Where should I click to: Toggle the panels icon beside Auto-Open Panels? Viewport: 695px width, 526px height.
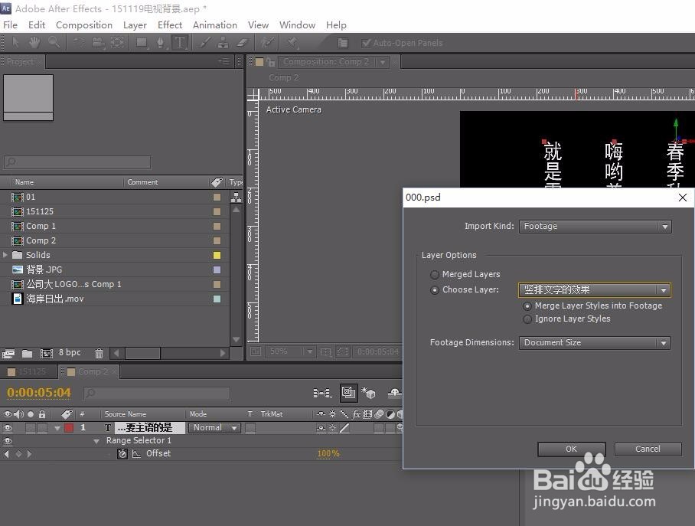tap(343, 43)
